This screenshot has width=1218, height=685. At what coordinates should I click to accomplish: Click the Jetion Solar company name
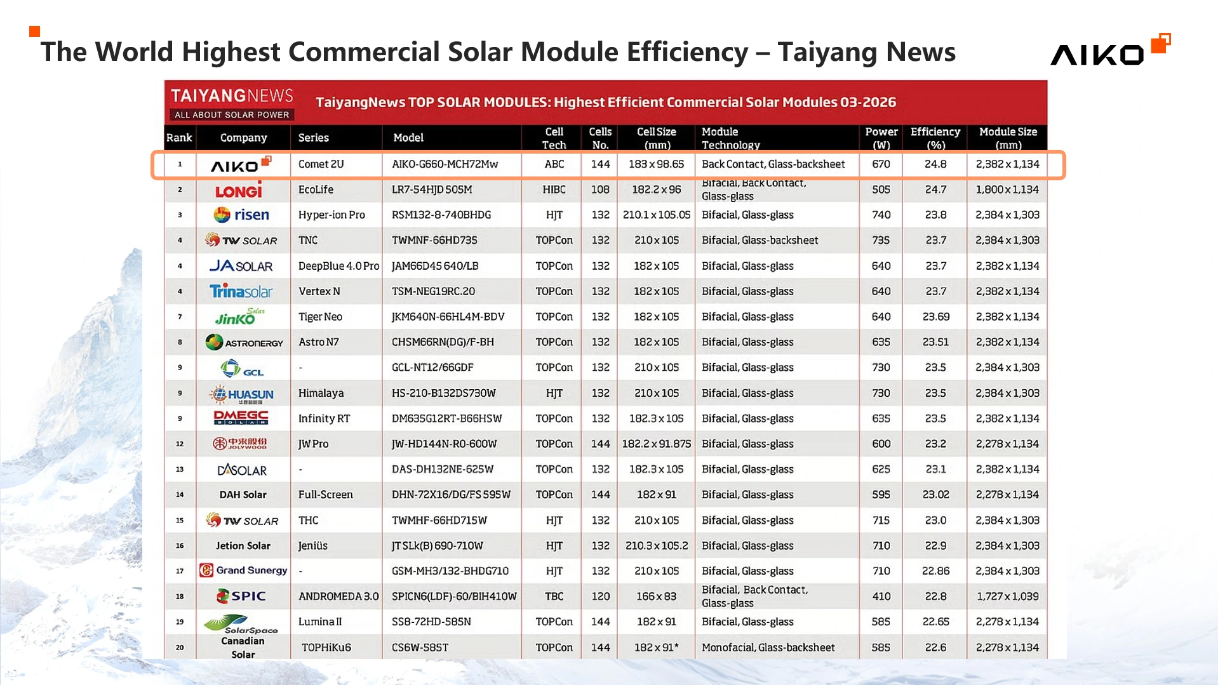[x=243, y=546]
